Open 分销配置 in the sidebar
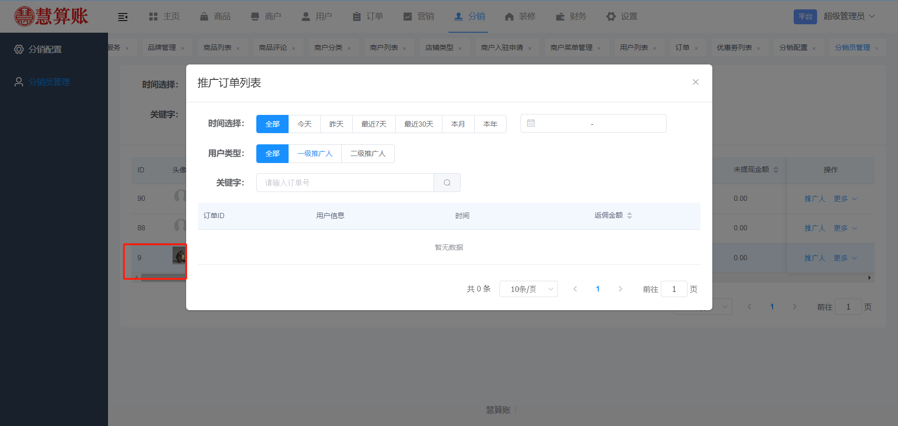Viewport: 898px width, 426px height. point(45,50)
